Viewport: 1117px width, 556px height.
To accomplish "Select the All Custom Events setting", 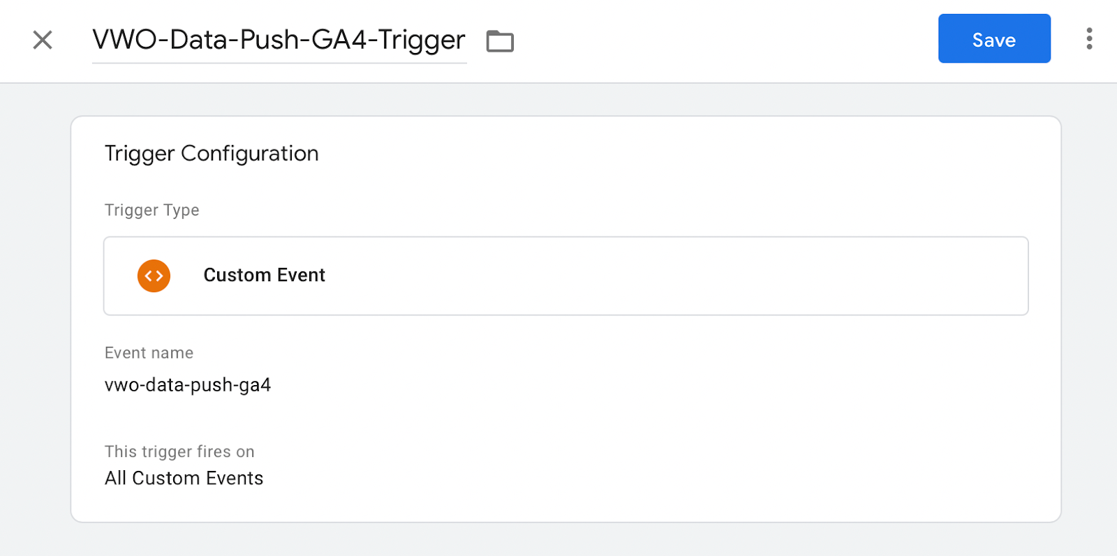I will coord(184,478).
